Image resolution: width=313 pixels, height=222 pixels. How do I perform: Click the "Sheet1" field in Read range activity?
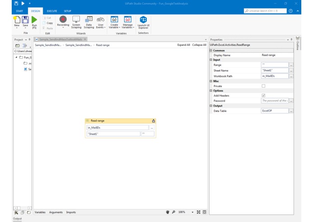113,134
